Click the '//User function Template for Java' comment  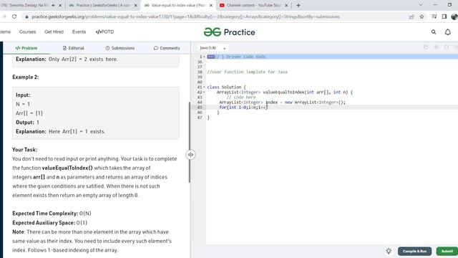coord(247,72)
